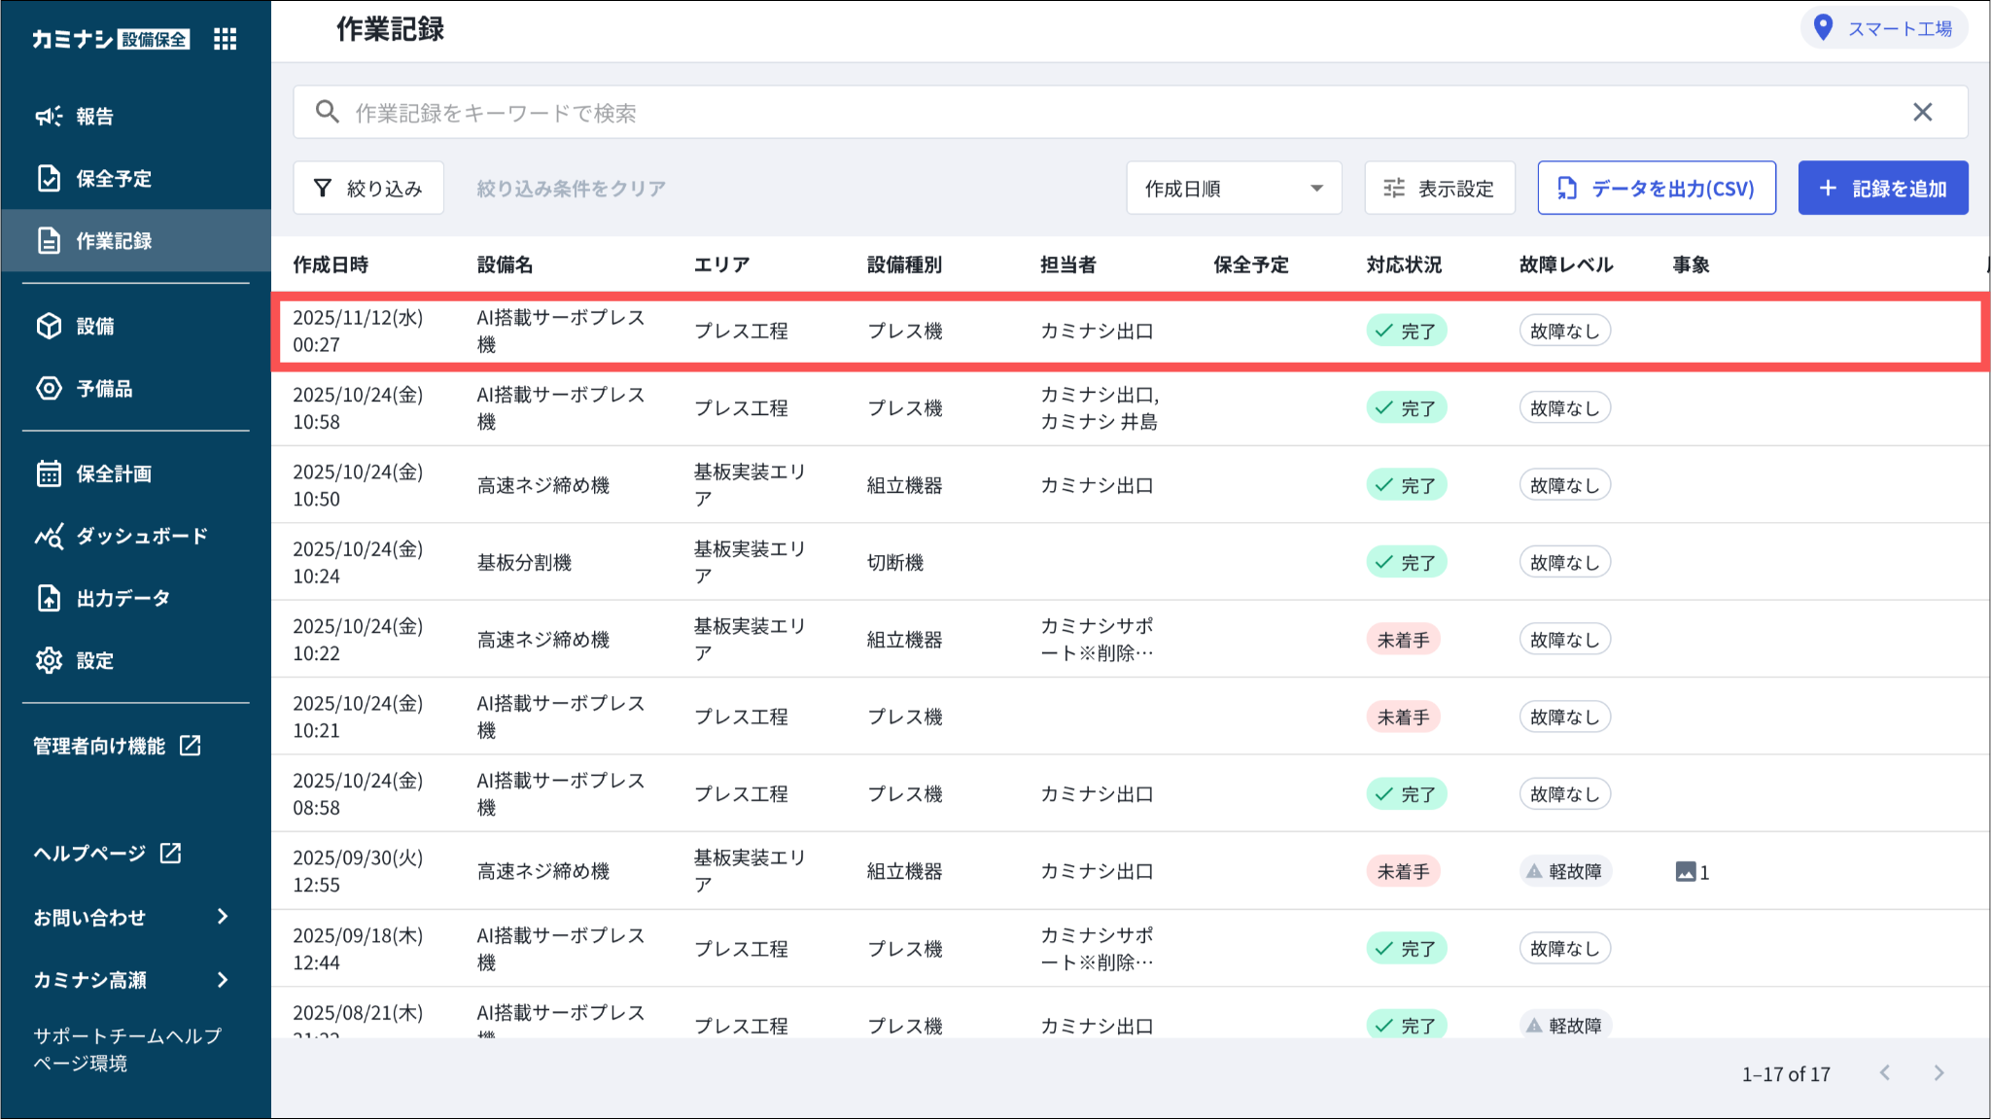This screenshot has width=1991, height=1119.
Task: Click the 設備 cube icon in sidebar
Action: point(49,327)
